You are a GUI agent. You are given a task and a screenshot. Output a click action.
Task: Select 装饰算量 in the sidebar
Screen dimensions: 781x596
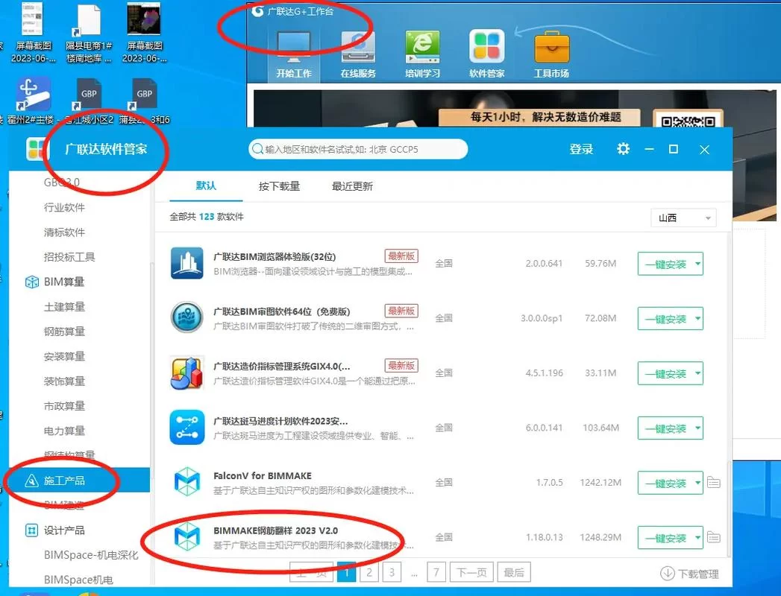point(64,381)
